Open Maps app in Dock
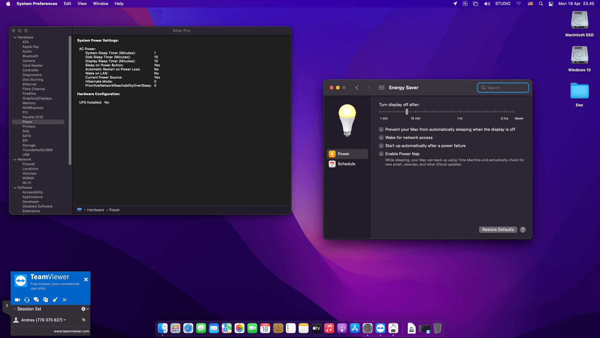 (227, 328)
